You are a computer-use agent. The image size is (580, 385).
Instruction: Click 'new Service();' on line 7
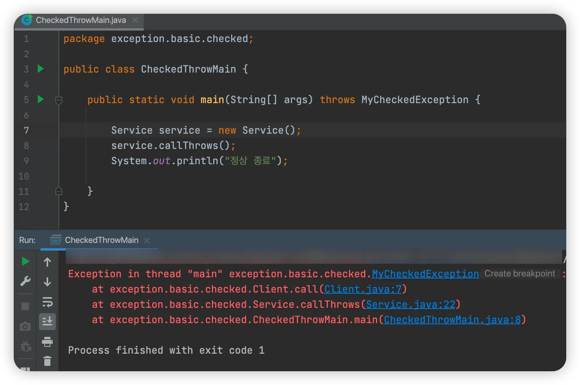260,130
